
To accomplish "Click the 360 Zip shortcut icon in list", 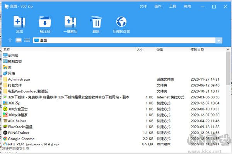I will (x=5, y=103).
